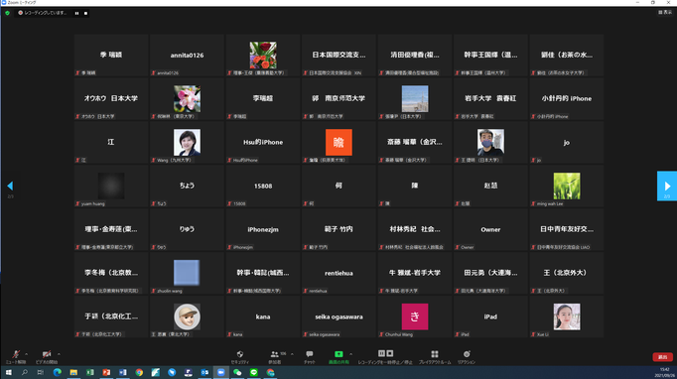Open taskbar search

pyautogui.click(x=25, y=372)
